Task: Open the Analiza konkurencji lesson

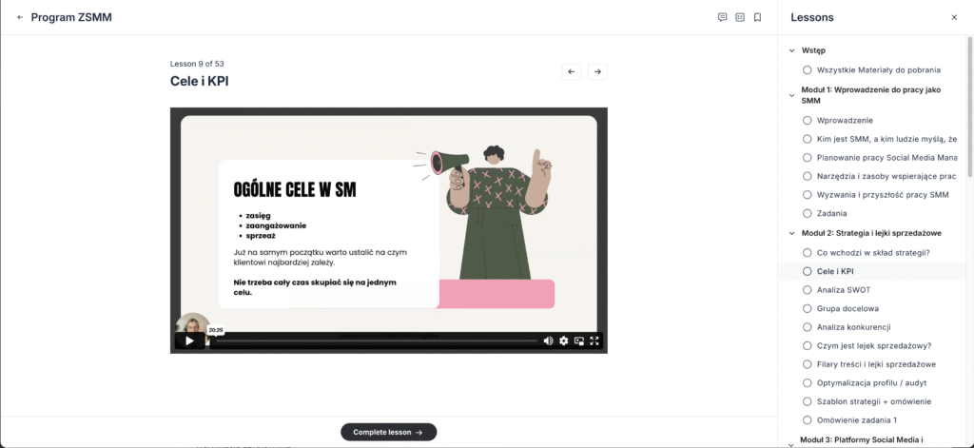Action: 854,327
